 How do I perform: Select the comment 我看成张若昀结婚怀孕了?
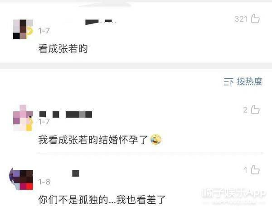click(93, 140)
